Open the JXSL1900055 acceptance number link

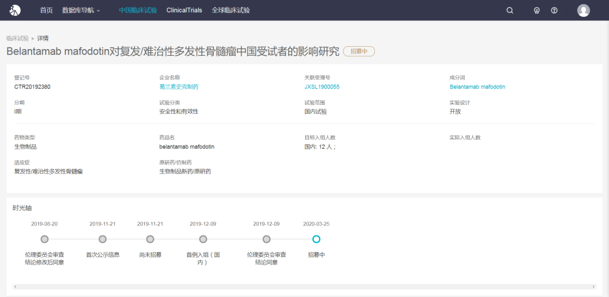[322, 87]
